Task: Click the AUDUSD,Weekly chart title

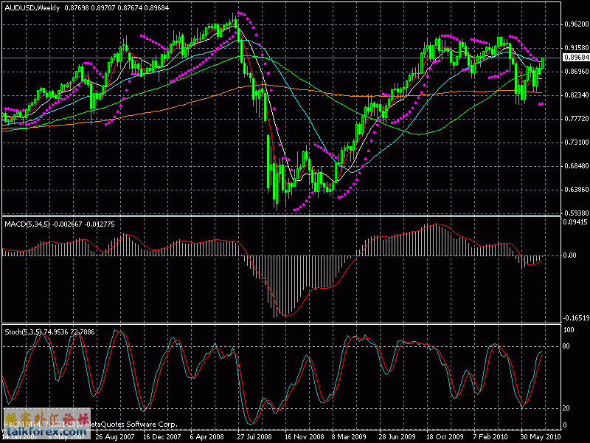Action: (32, 8)
